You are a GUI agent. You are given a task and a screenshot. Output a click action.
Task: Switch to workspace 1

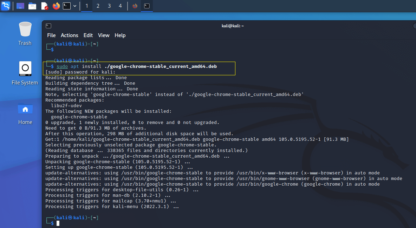pos(87,6)
